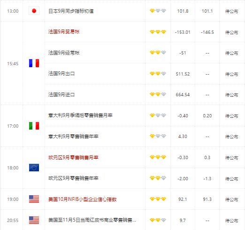Click importance diamonds for 日本9月同步指标初值
This screenshot has height=230, width=245.
(158, 11)
